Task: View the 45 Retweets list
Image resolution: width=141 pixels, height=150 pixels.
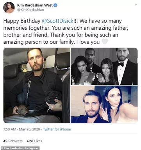Action: 13,141
